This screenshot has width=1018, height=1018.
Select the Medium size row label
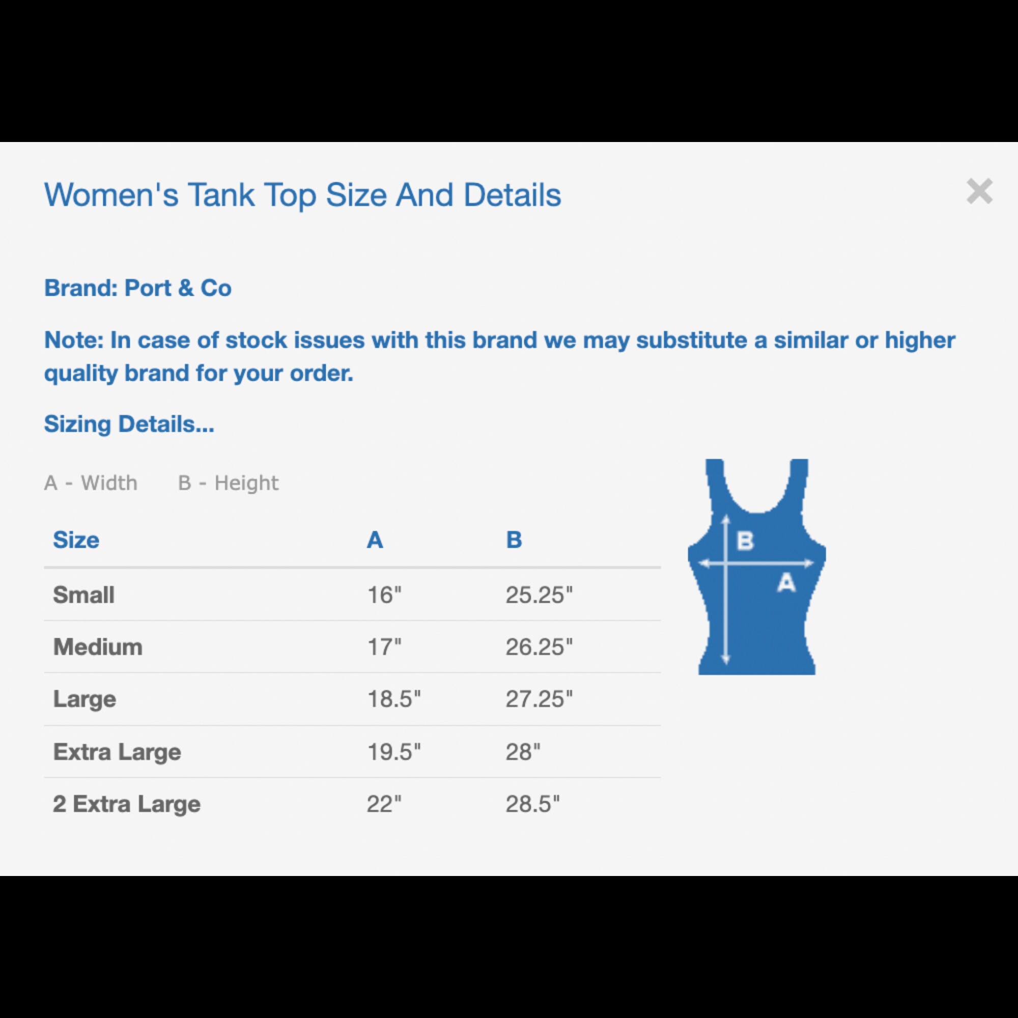coord(98,647)
